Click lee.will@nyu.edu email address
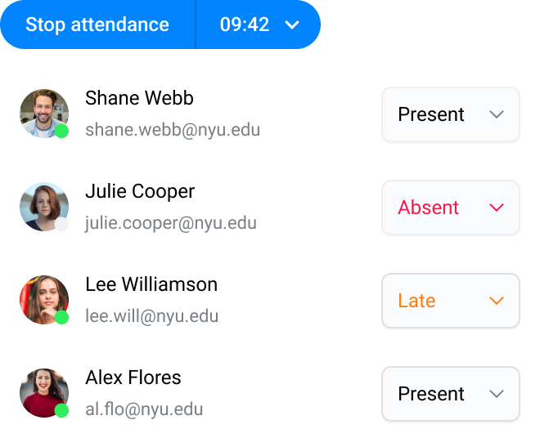The width and height of the screenshot is (540, 438). [152, 316]
